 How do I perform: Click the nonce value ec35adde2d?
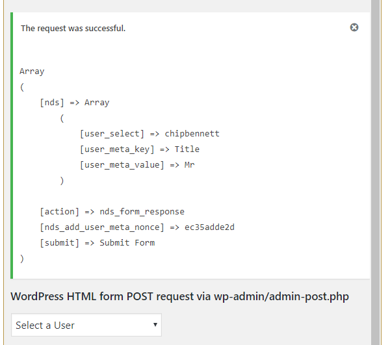tap(209, 227)
